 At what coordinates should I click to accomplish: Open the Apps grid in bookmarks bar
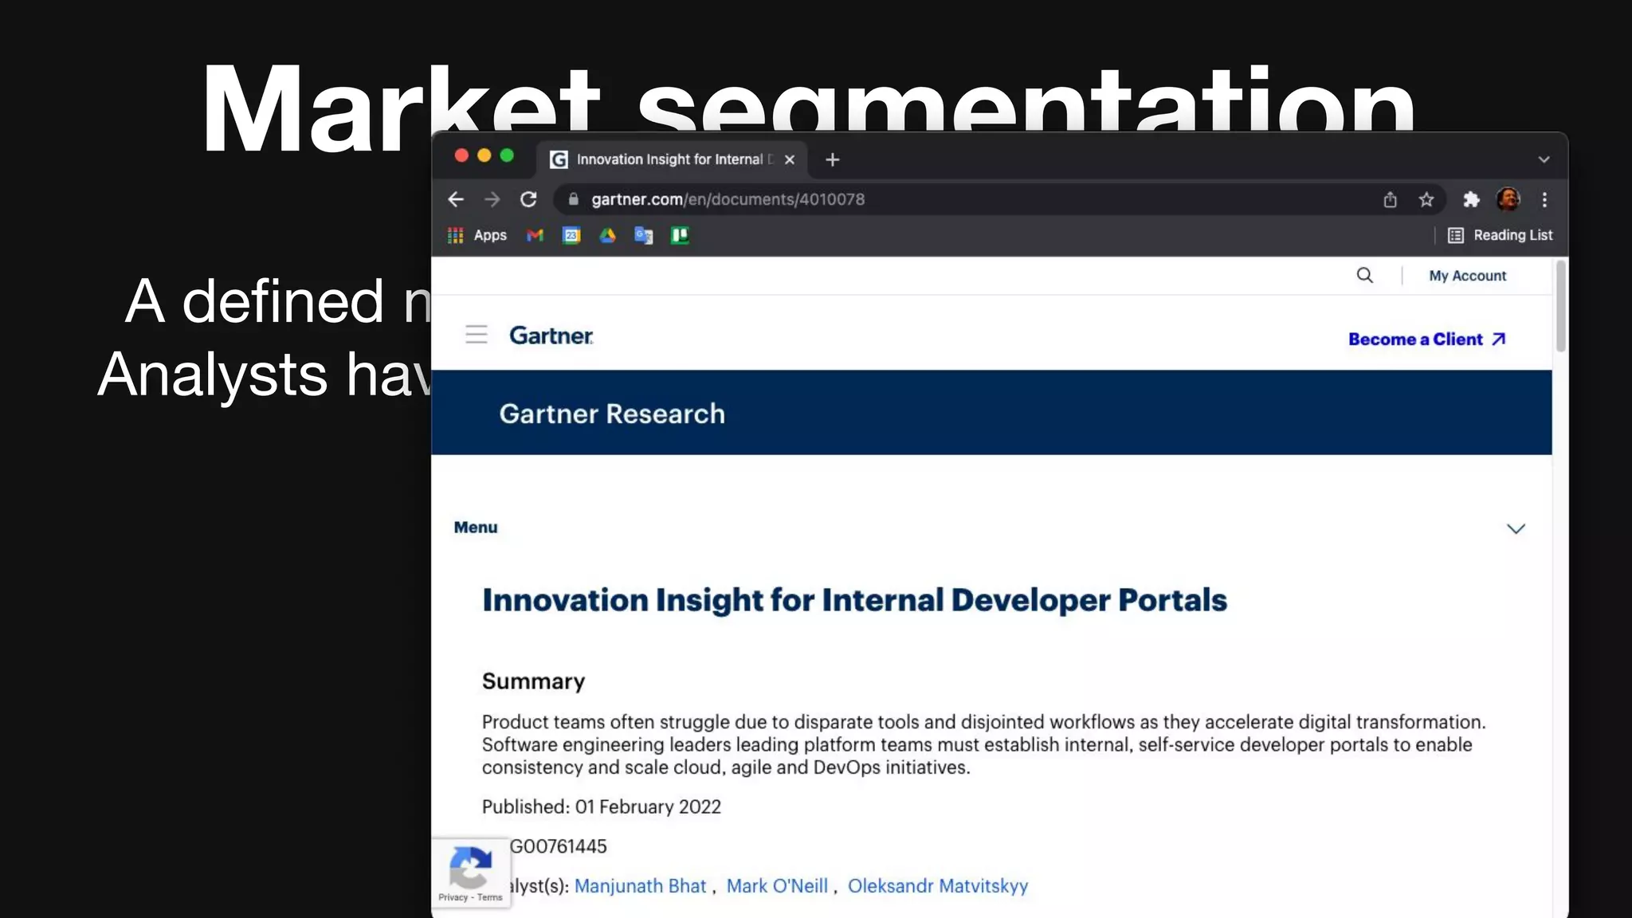pyautogui.click(x=477, y=235)
